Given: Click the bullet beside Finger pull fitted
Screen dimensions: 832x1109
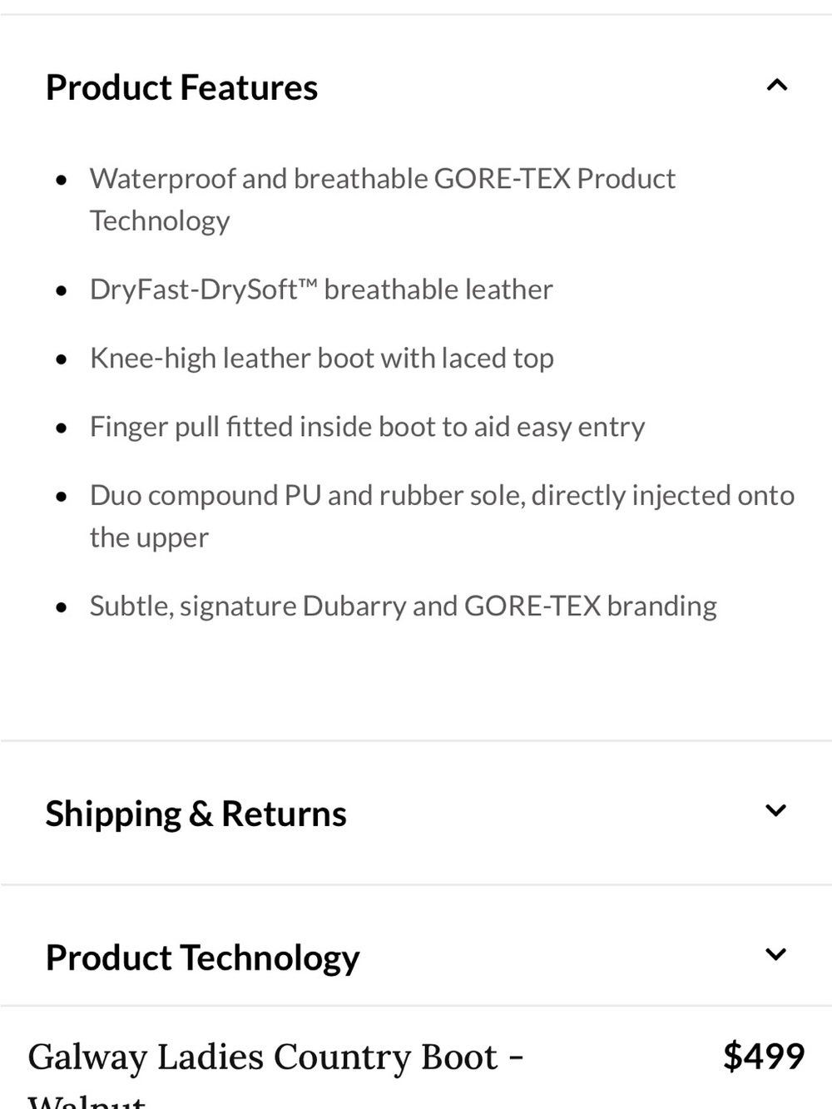Looking at the screenshot, I should point(61,428).
